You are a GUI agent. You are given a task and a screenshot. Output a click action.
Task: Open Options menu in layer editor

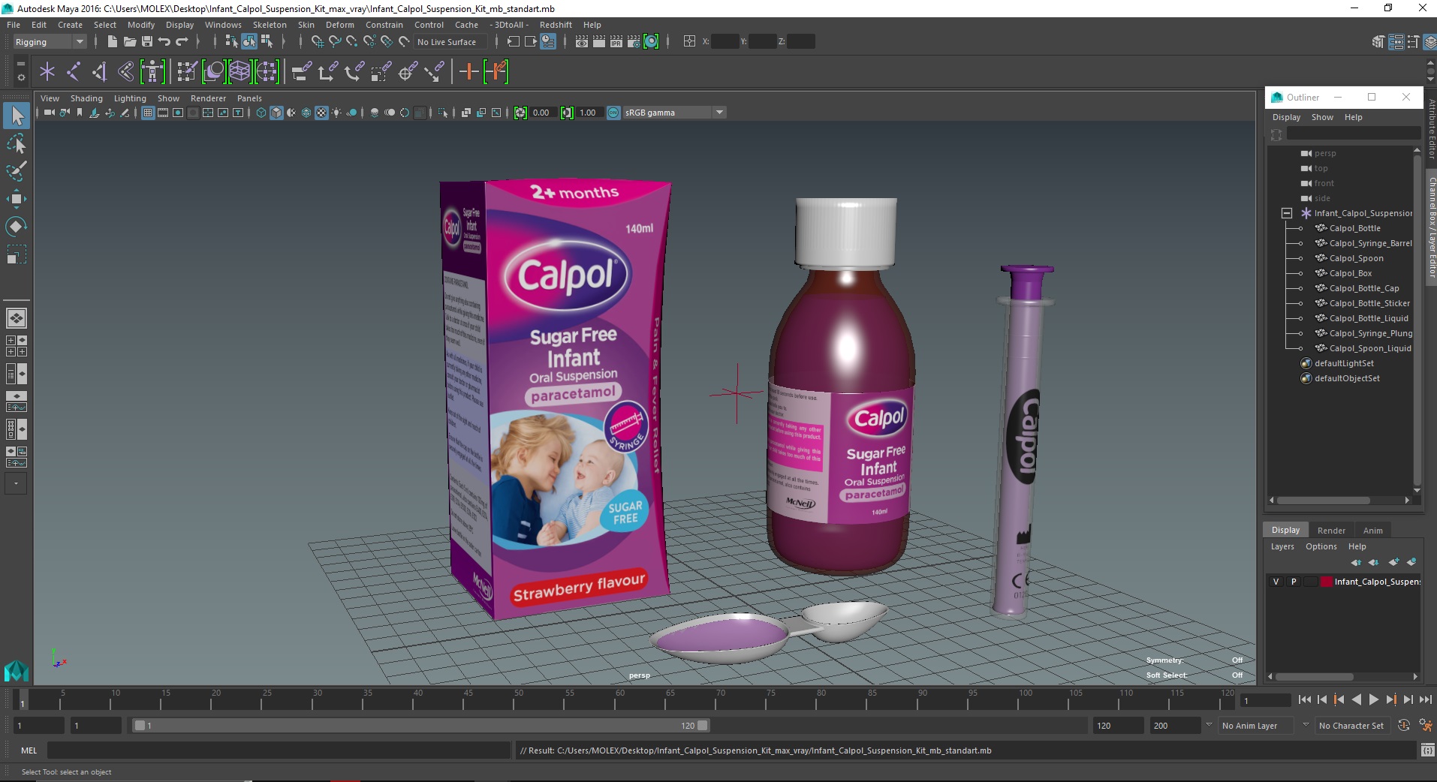[1321, 546]
